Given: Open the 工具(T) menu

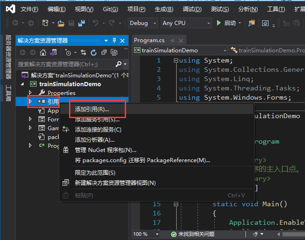Looking at the screenshot, I should pyautogui.click(x=276, y=9).
